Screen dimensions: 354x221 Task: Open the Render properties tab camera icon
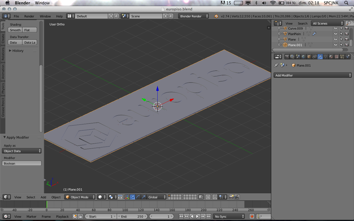click(x=287, y=57)
